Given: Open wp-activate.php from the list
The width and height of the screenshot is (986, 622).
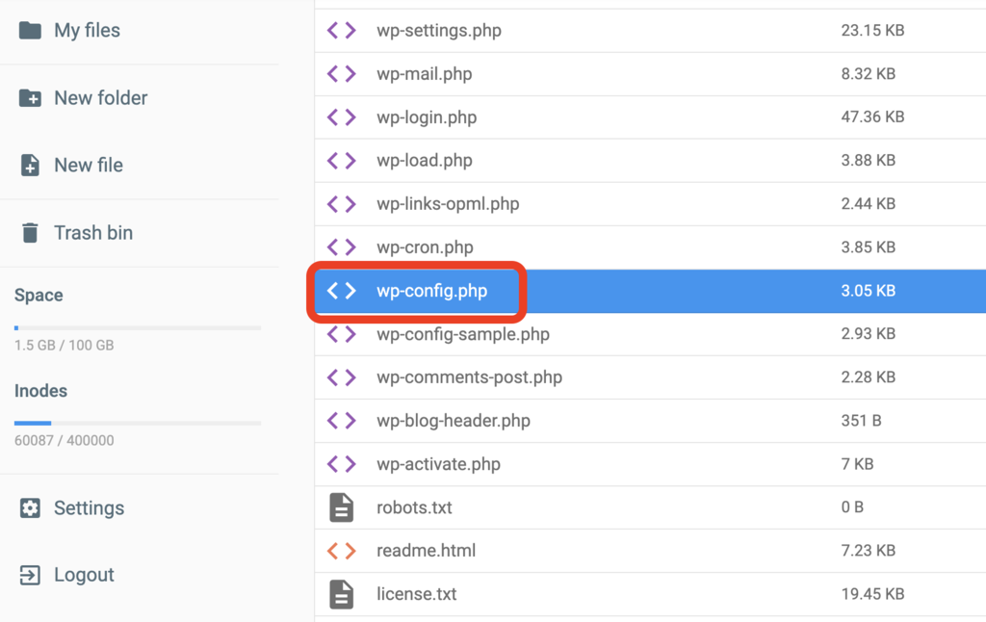Looking at the screenshot, I should coord(438,463).
